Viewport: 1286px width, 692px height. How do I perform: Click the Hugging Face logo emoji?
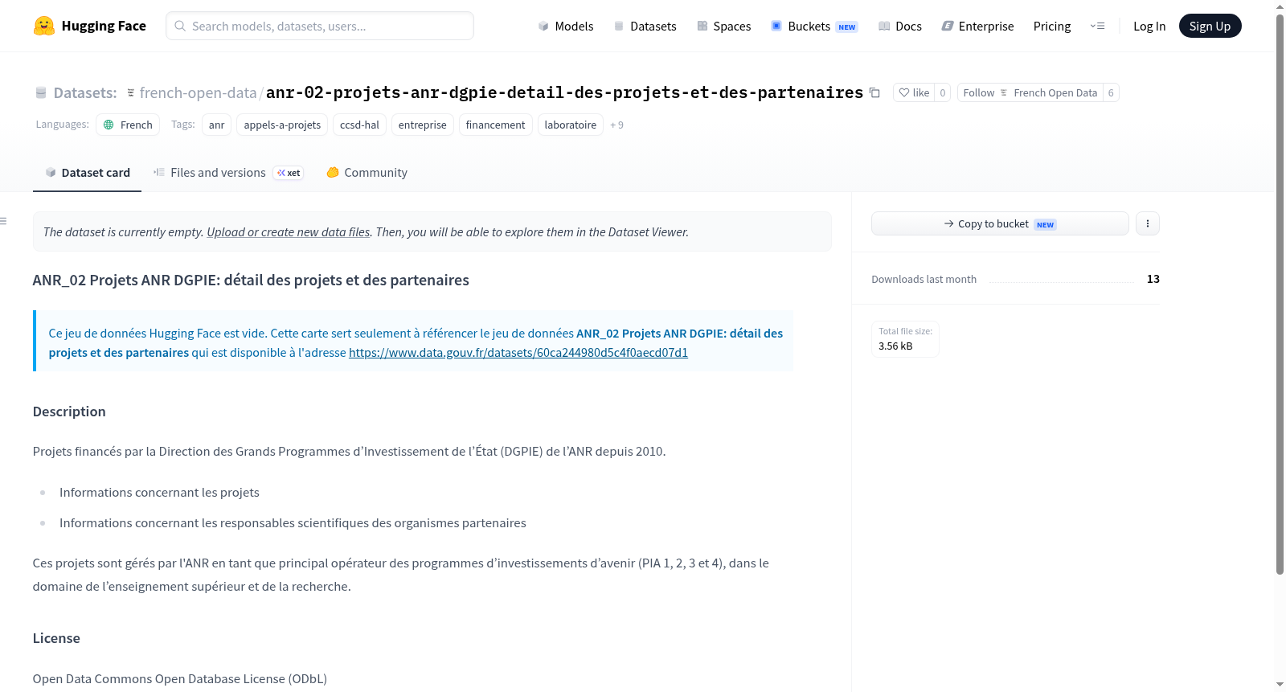(44, 26)
